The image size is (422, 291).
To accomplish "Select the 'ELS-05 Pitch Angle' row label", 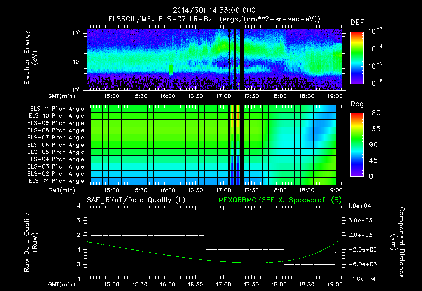I will (56, 152).
